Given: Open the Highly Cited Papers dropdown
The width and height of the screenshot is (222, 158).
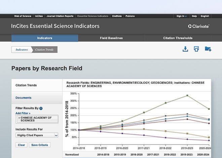Looking at the screenshot, I should click(37, 135).
